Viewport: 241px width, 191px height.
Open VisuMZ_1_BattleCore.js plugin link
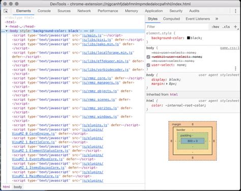[33, 142]
